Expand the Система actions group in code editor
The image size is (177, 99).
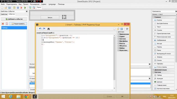118,39
